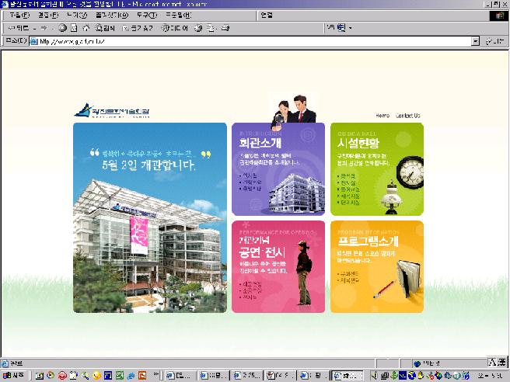Expand the Back button history dropdown arrow
Image resolution: width=510 pixels, height=382 pixels.
(34, 29)
